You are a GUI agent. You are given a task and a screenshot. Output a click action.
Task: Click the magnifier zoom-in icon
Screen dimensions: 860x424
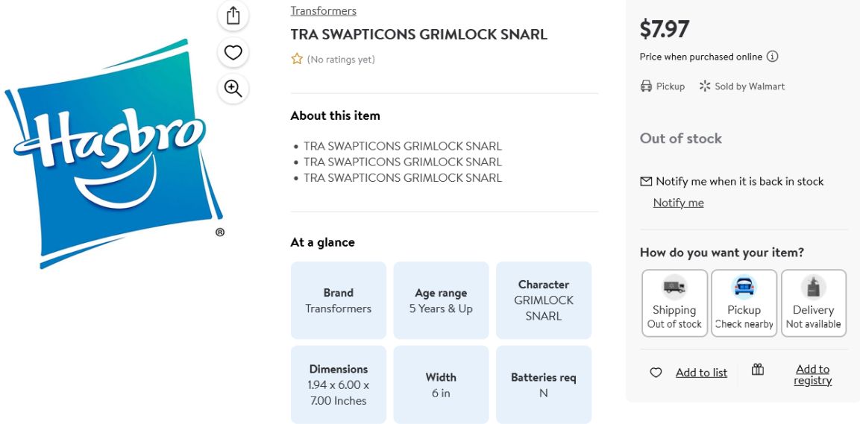tap(233, 89)
